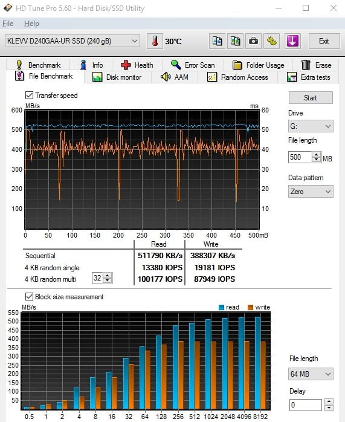Open the Benchmark tab
This screenshot has height=422, width=345.
tap(38, 65)
